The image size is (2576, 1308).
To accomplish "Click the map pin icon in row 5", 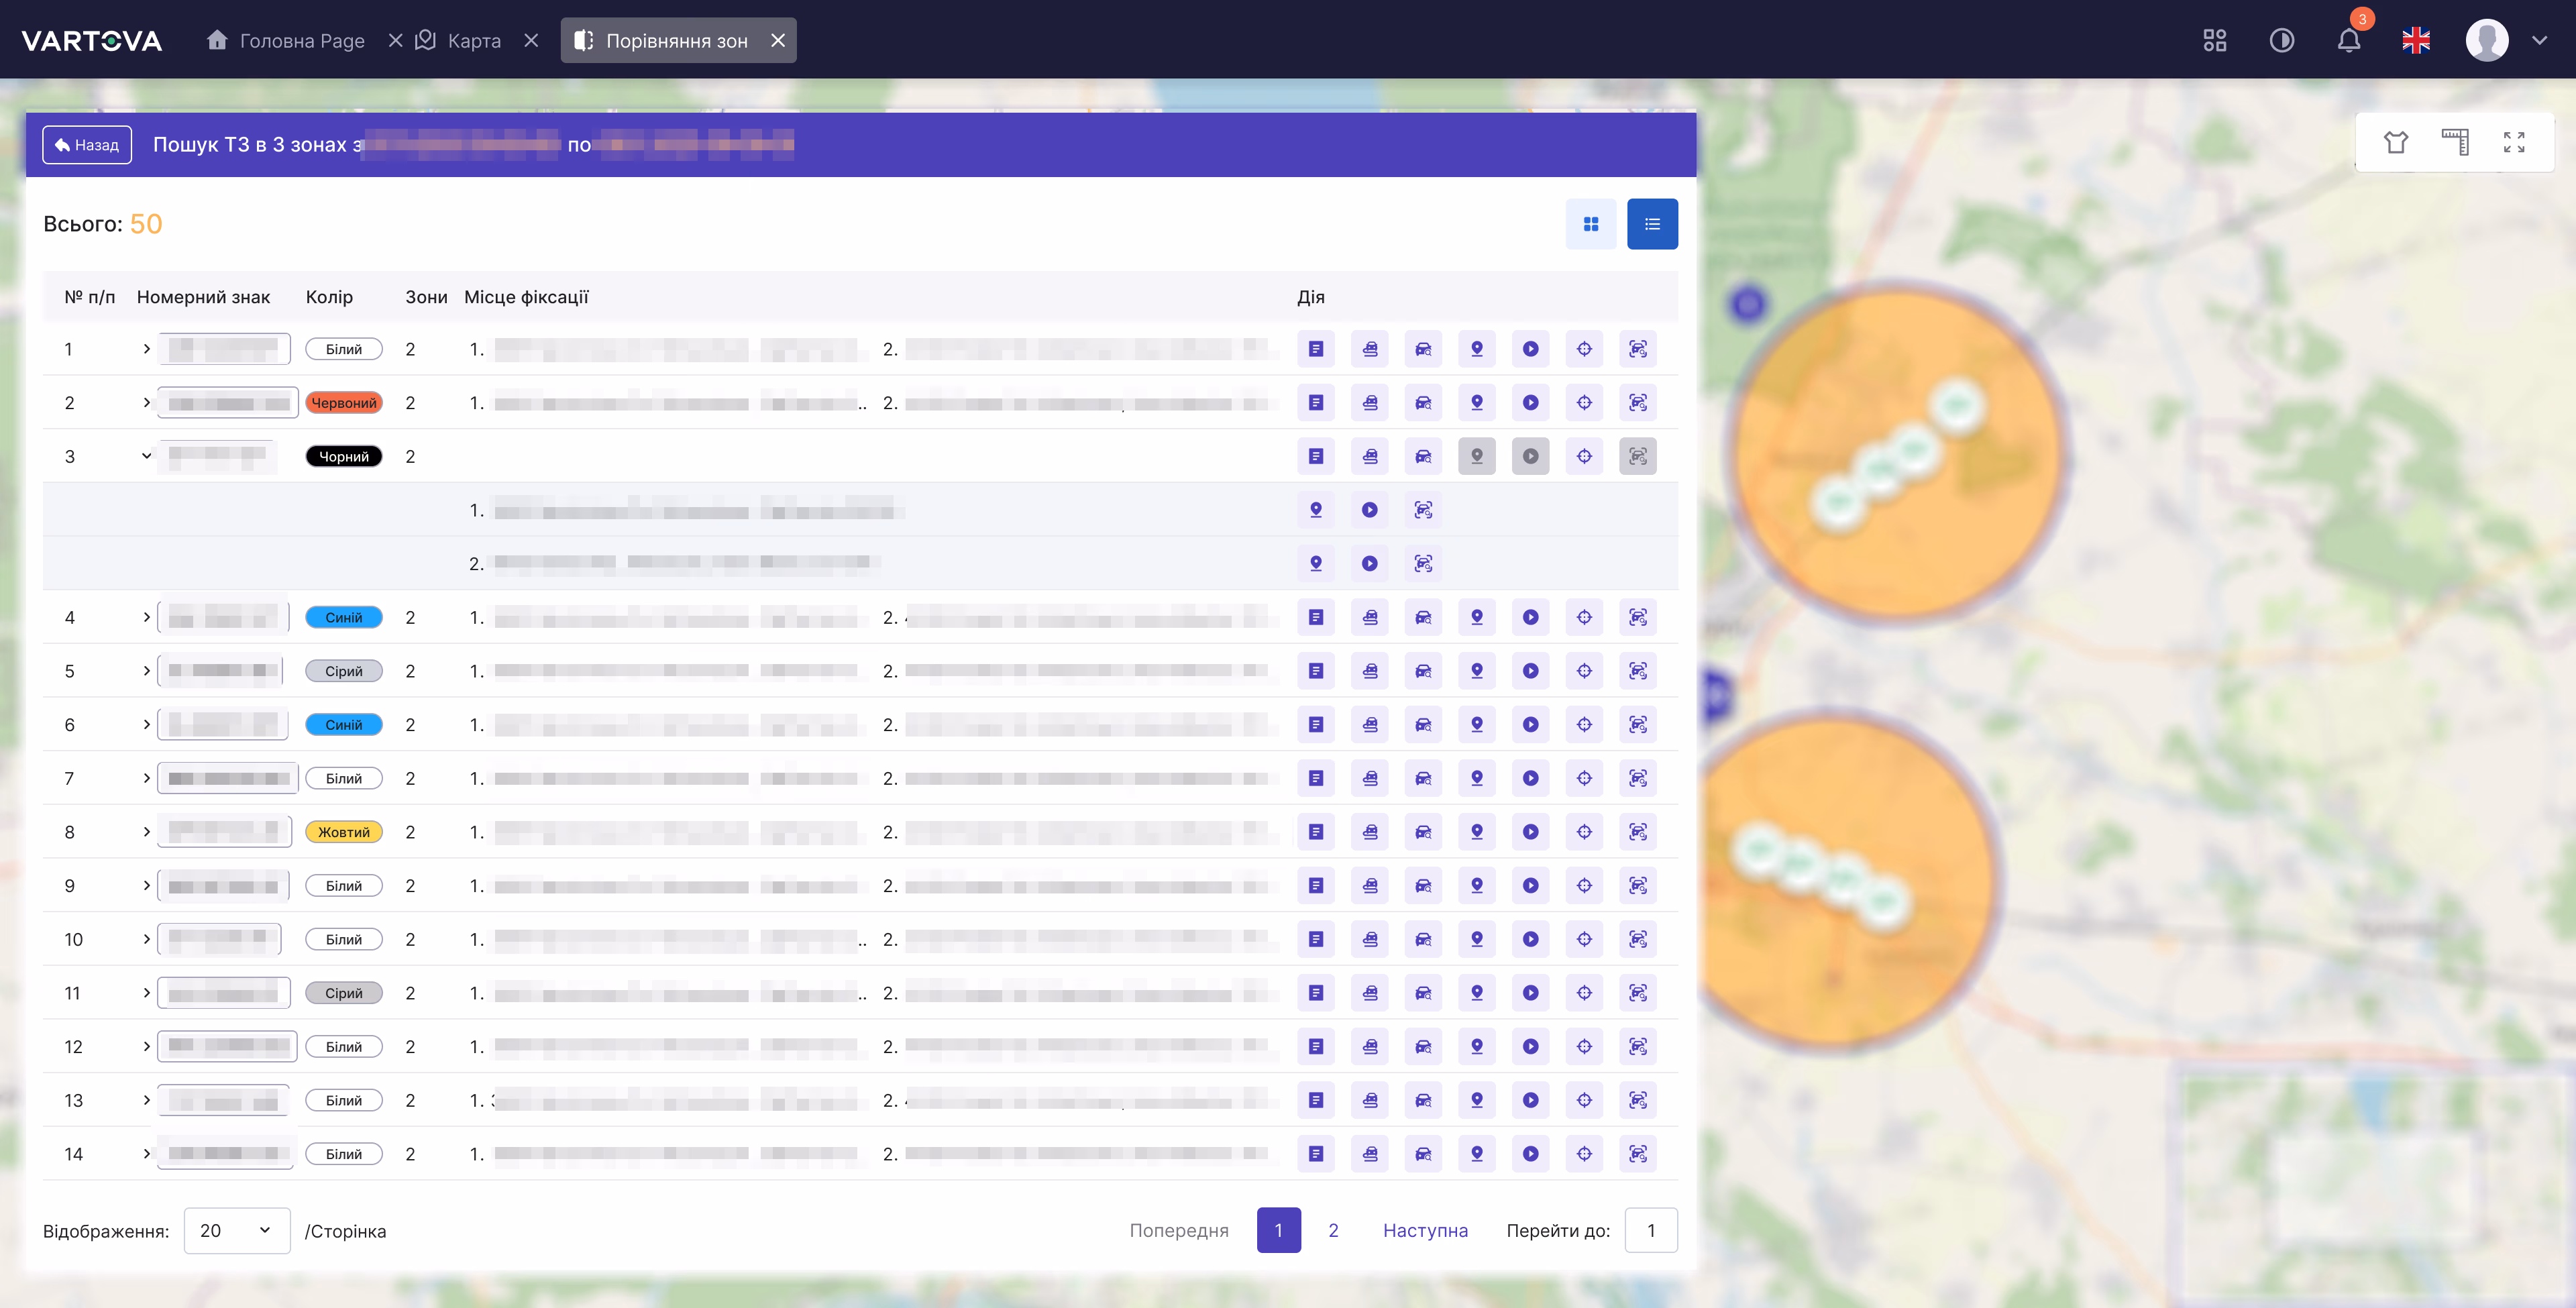I will 1477,671.
